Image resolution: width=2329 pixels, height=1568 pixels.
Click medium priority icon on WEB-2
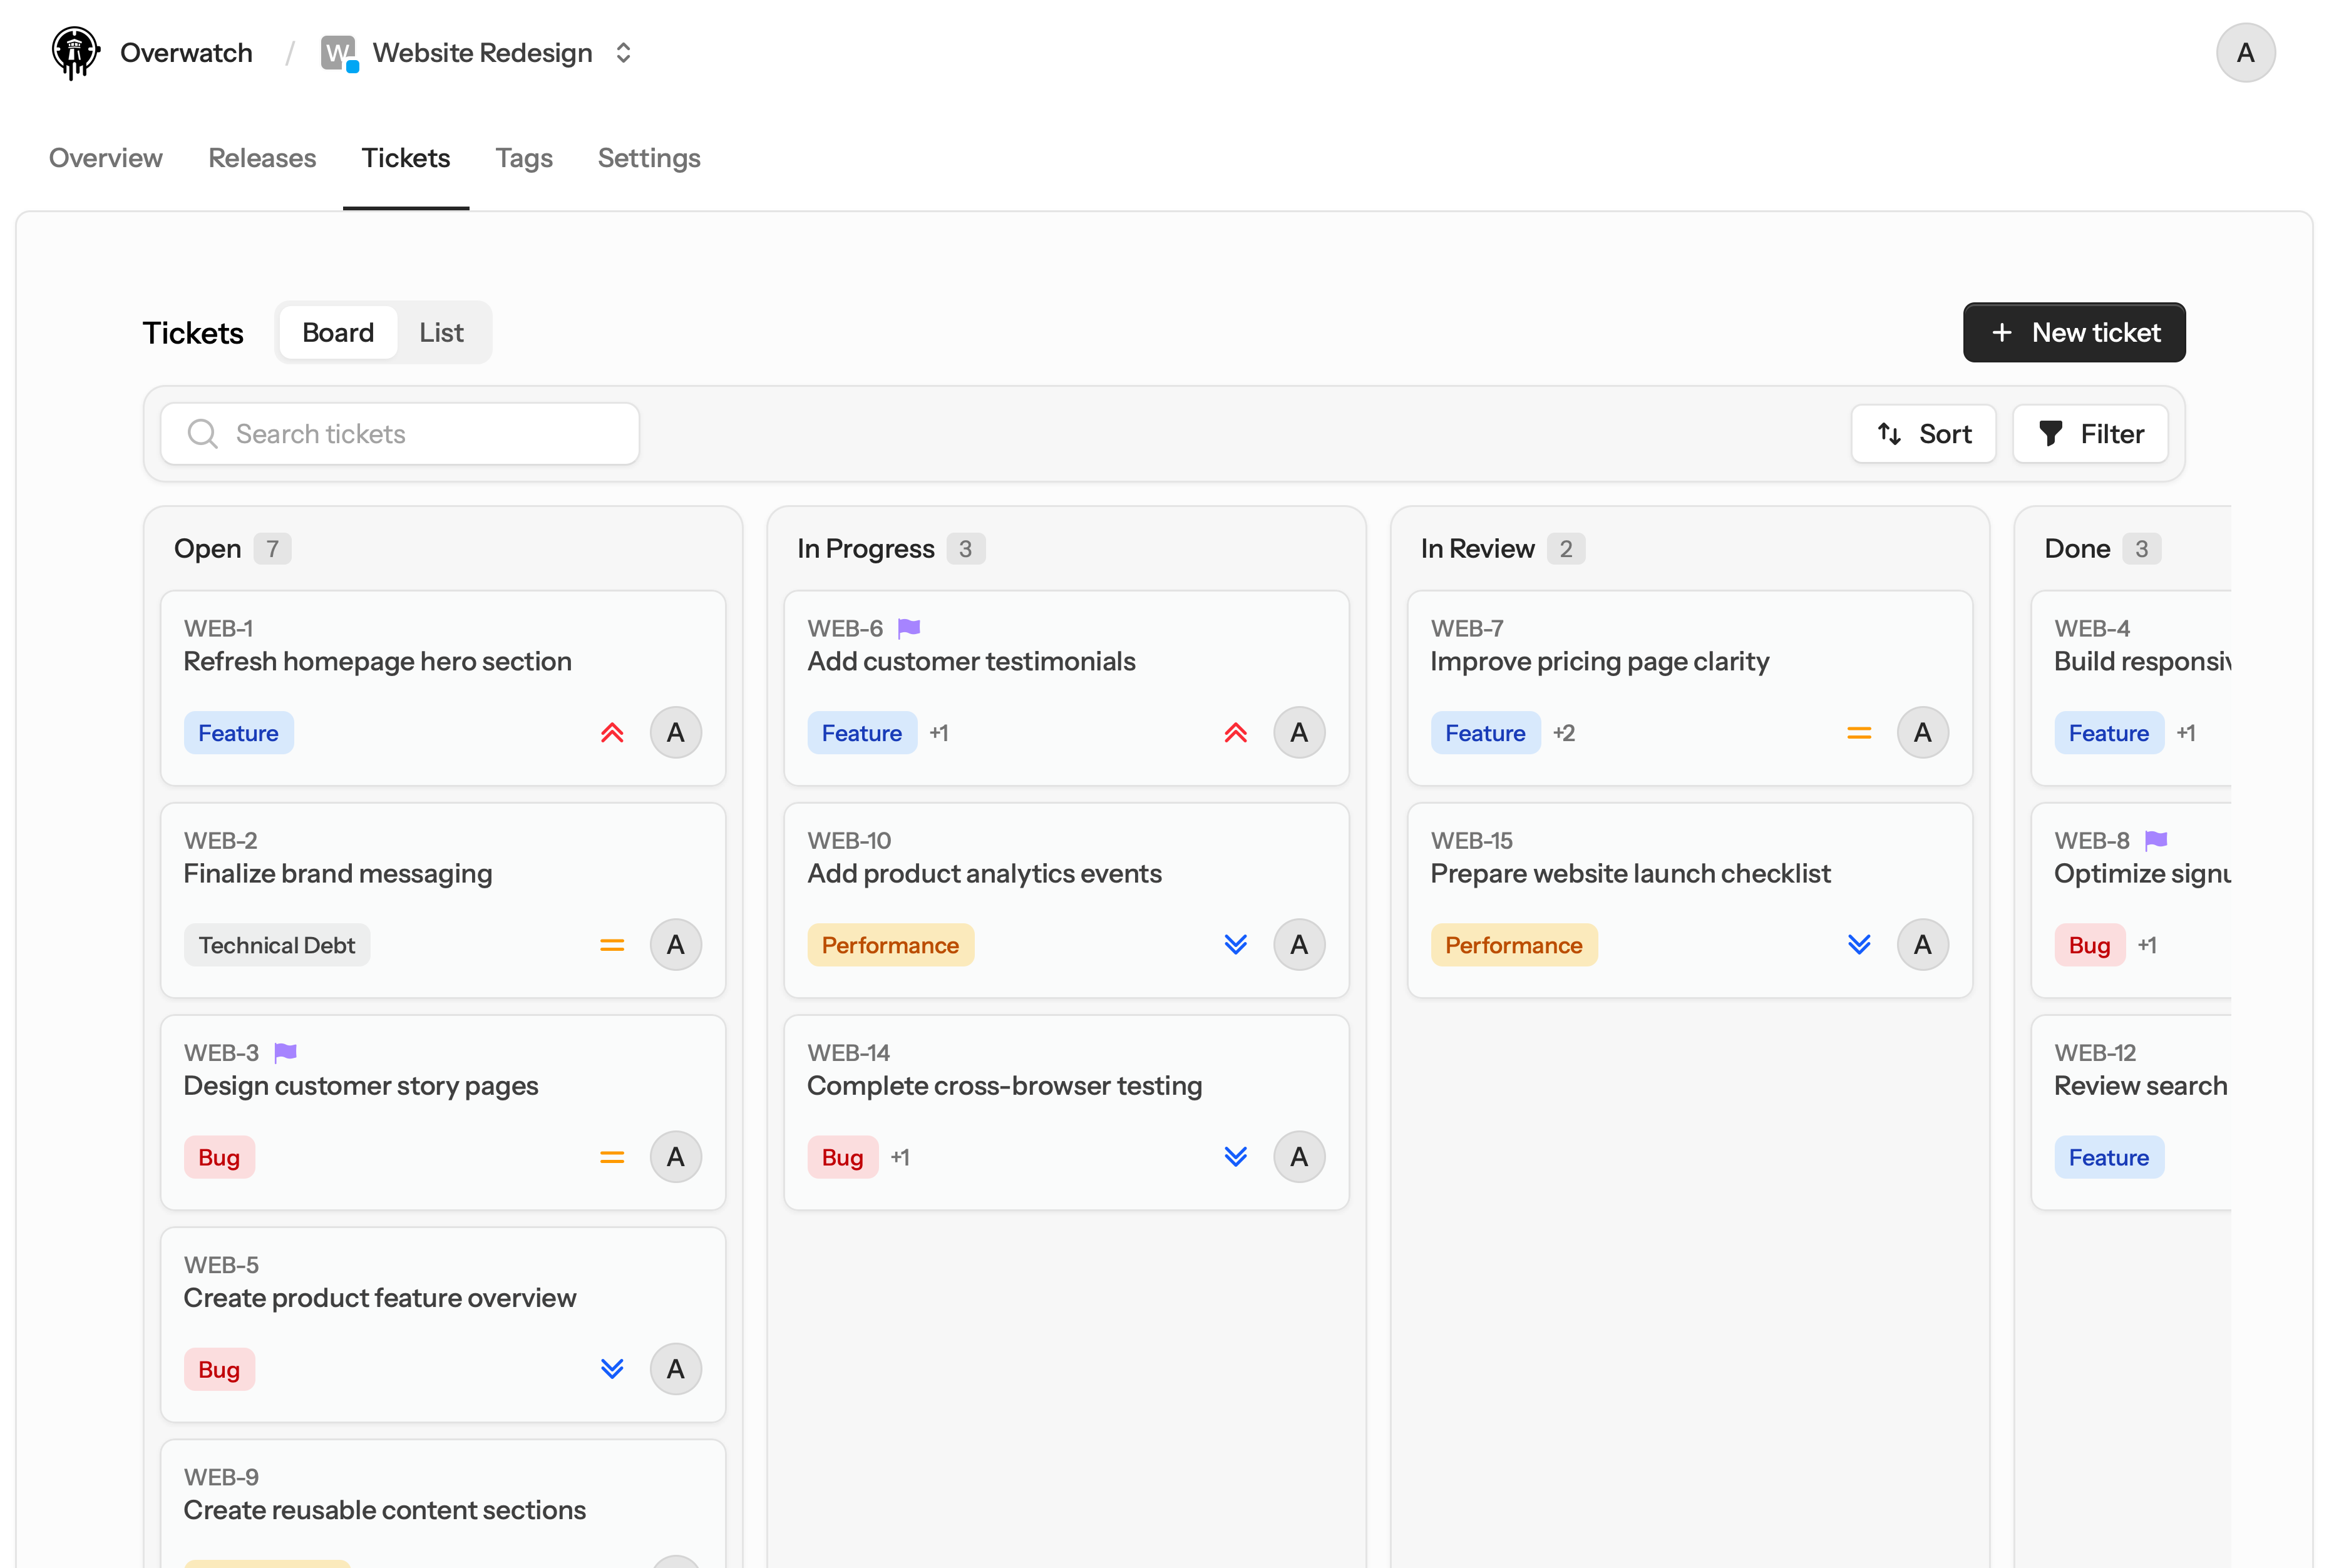(612, 945)
